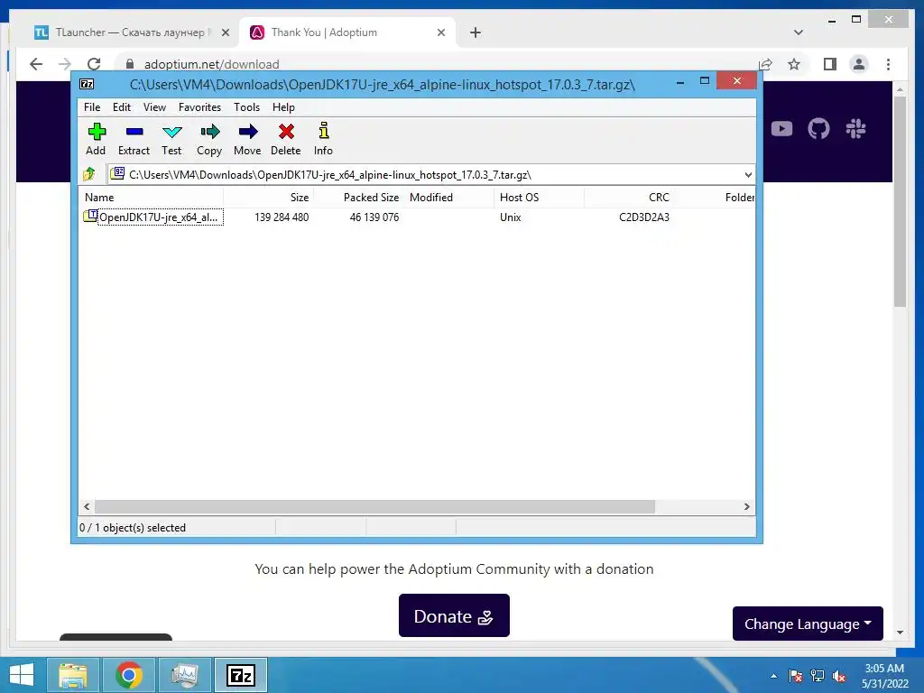
Task: Click the right arrow of 7-Zip scrollbar
Action: [x=746, y=507]
